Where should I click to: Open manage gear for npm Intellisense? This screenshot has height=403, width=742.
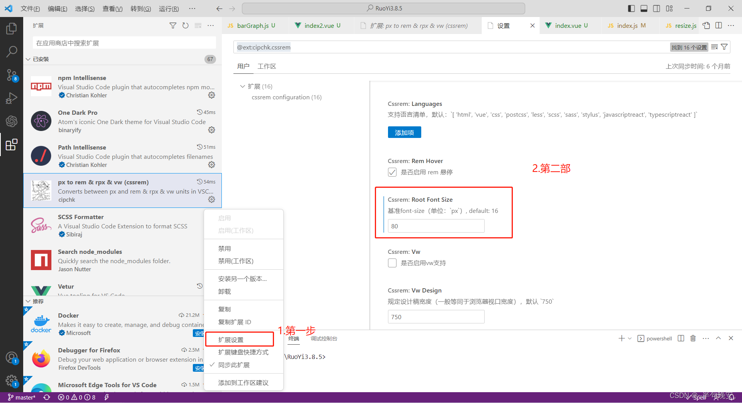211,95
